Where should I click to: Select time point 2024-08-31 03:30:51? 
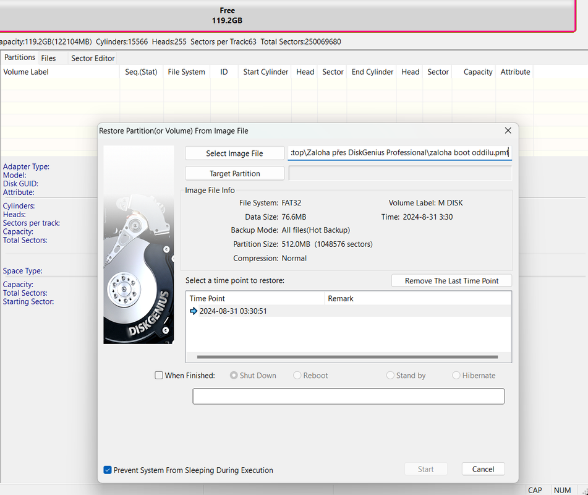click(348, 311)
